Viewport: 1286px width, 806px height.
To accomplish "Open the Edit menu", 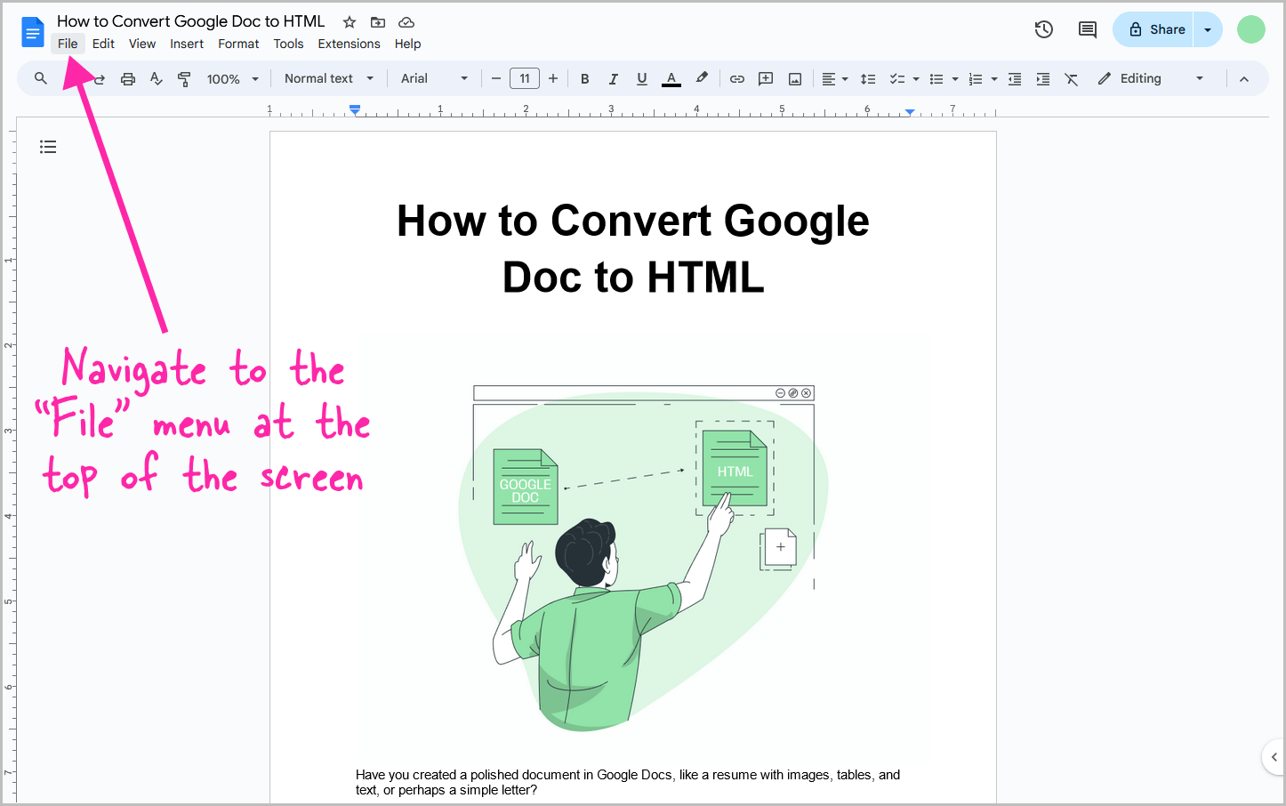I will (103, 44).
